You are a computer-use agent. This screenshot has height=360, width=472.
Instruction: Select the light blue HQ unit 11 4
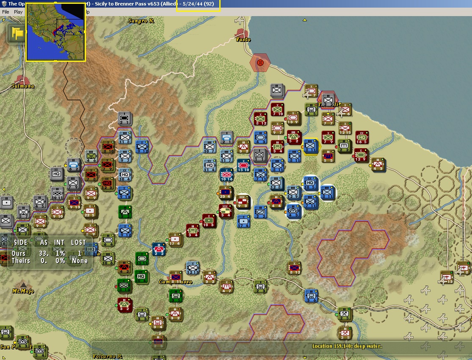(x=210, y=166)
